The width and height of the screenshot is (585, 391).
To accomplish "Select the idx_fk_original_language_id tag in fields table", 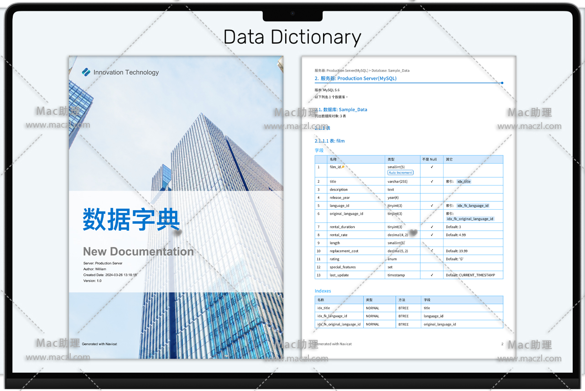I will click(470, 219).
